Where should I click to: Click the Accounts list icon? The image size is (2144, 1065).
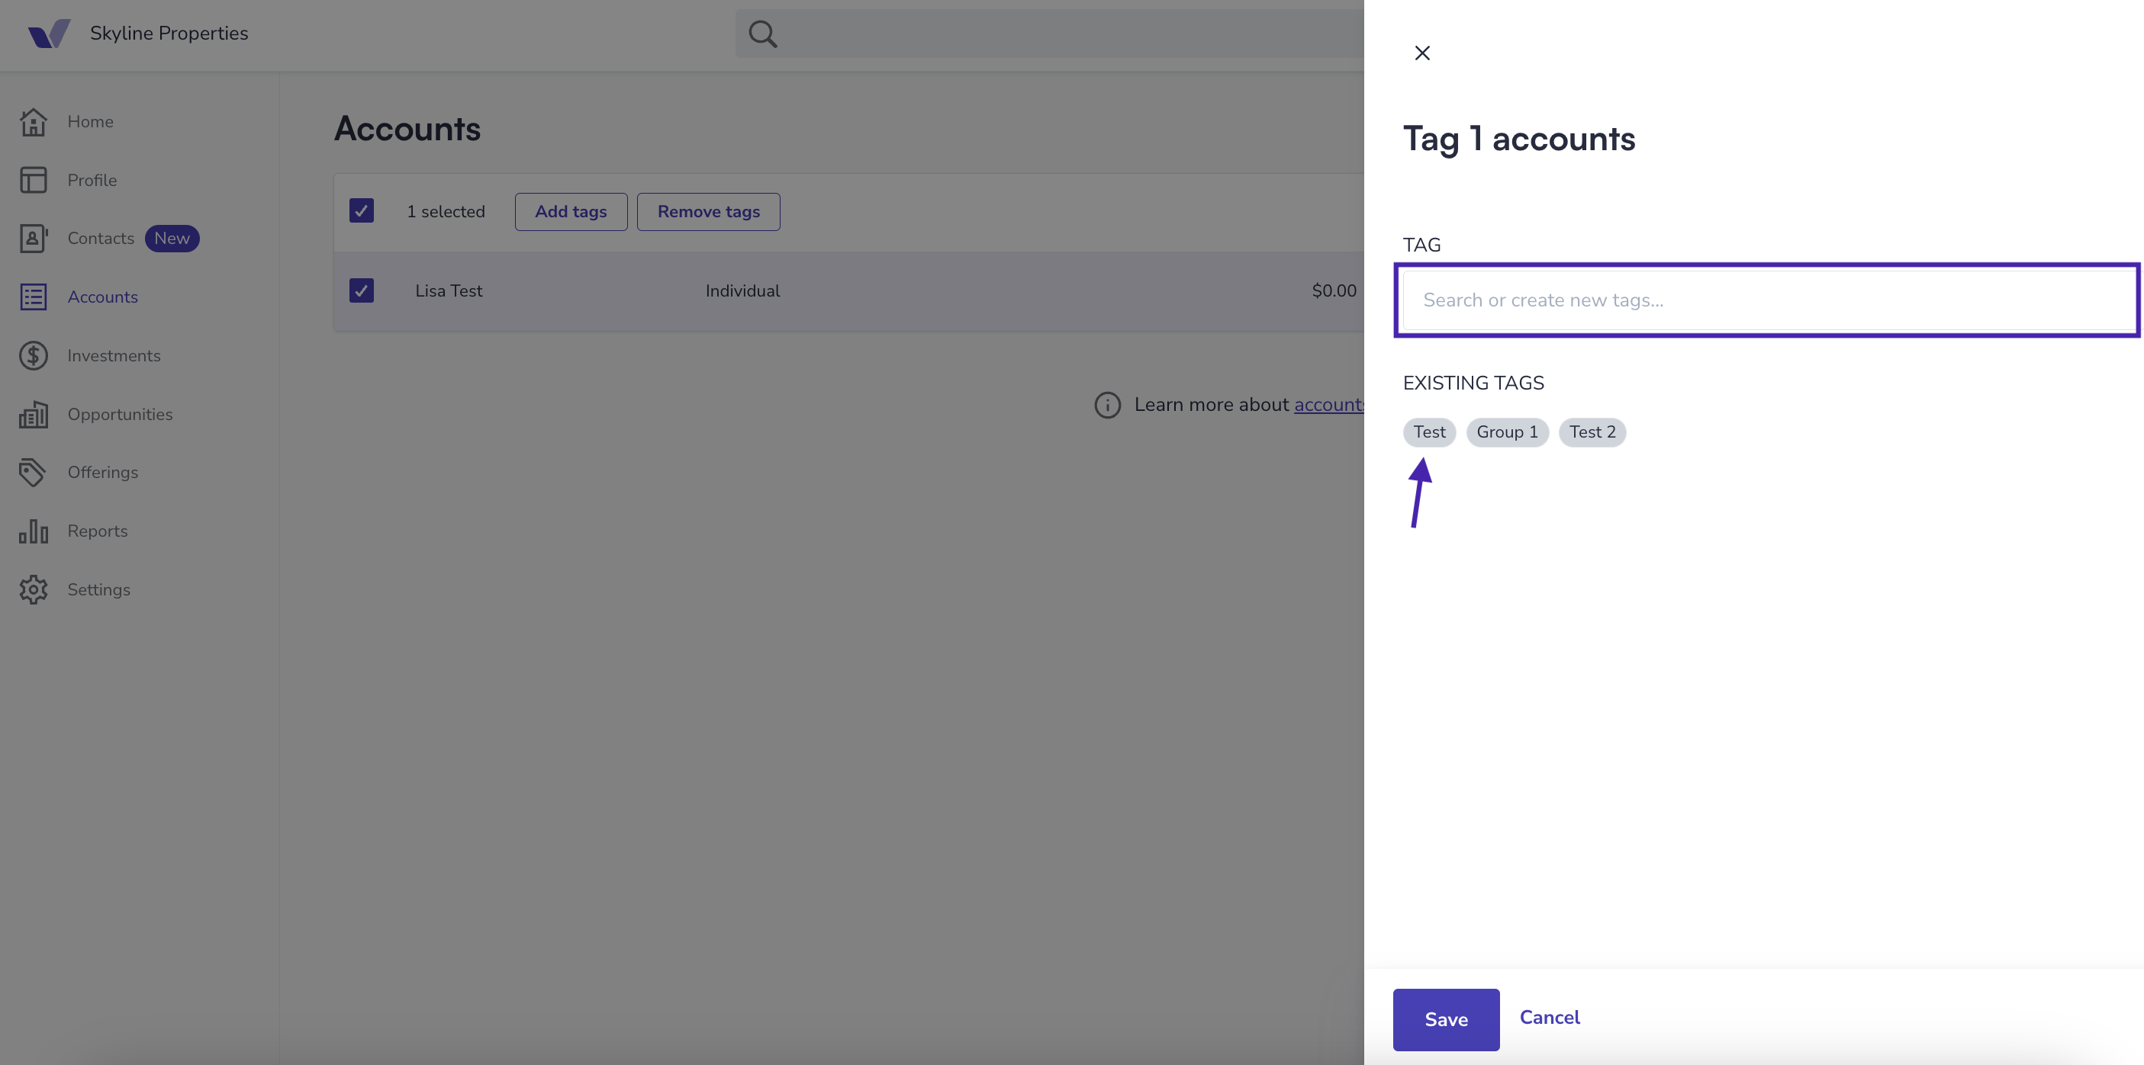pos(34,297)
